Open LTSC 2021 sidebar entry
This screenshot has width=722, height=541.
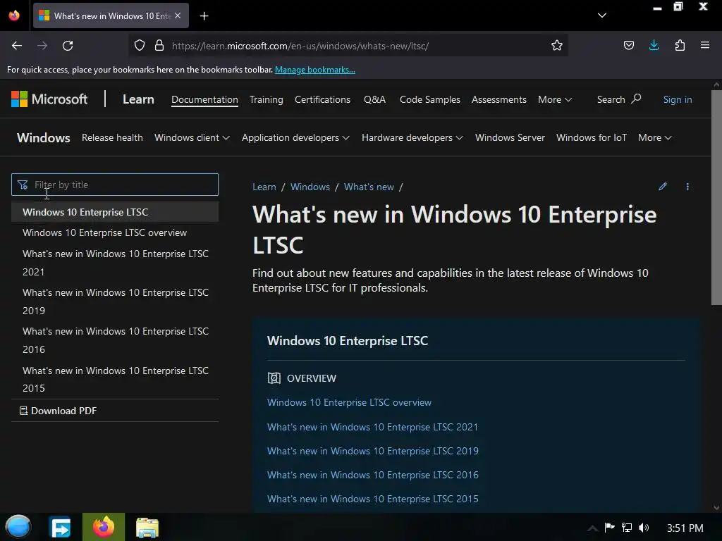(x=116, y=263)
